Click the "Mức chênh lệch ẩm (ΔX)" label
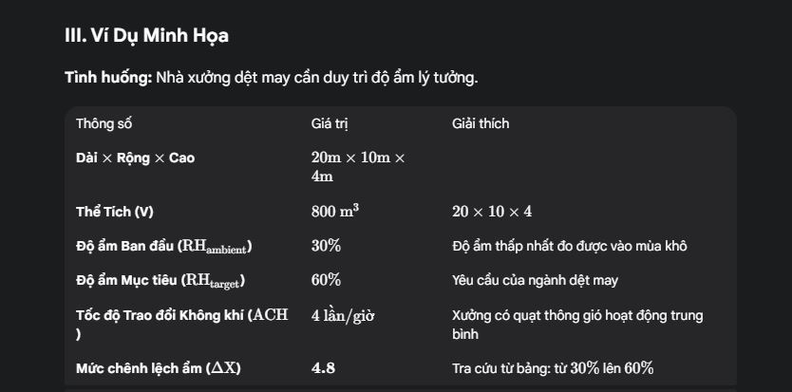Image resolution: width=792 pixels, height=392 pixels. pos(158,368)
